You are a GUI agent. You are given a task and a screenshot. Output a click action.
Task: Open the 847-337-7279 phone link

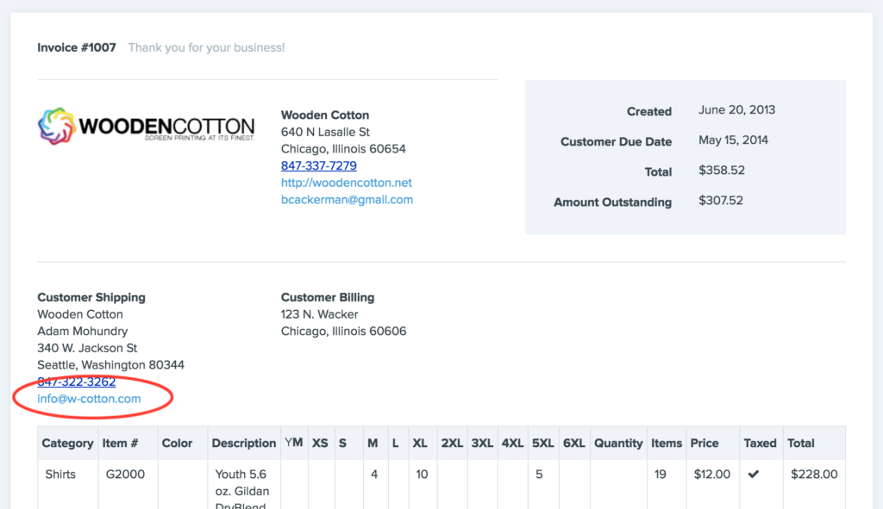[x=318, y=165]
